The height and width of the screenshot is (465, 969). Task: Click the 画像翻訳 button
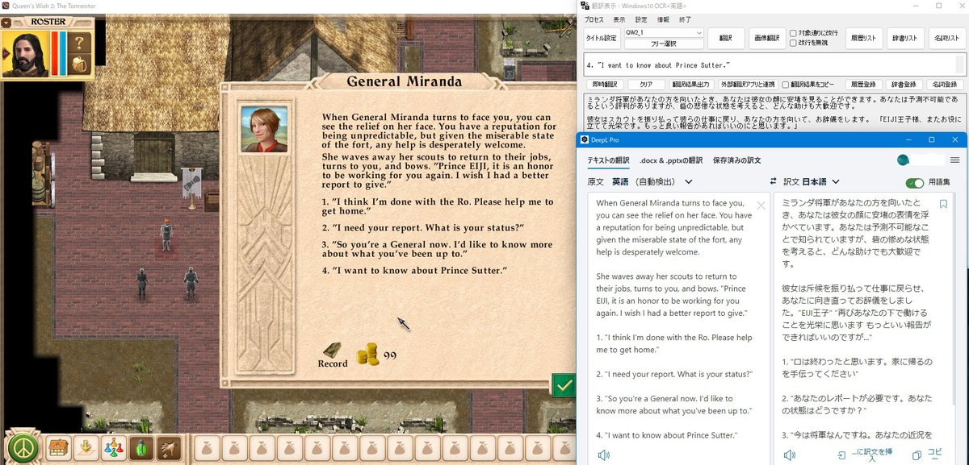click(x=766, y=38)
